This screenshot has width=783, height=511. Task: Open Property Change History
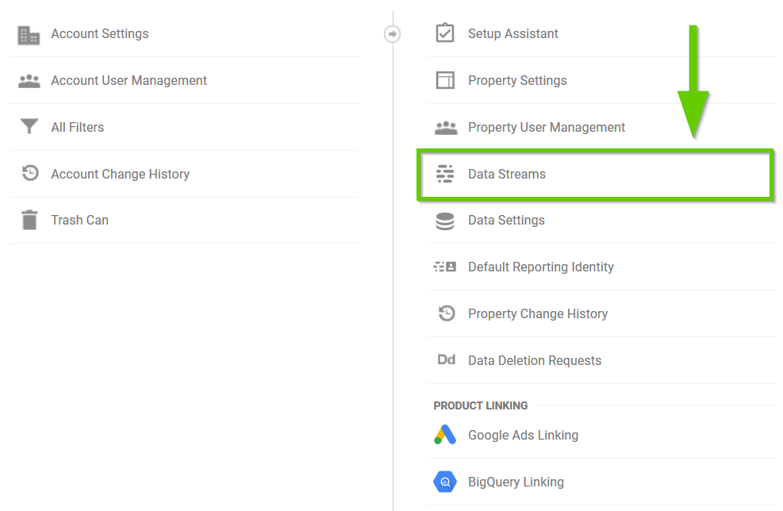tap(538, 313)
